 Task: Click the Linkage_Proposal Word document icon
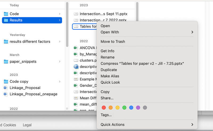(6, 88)
